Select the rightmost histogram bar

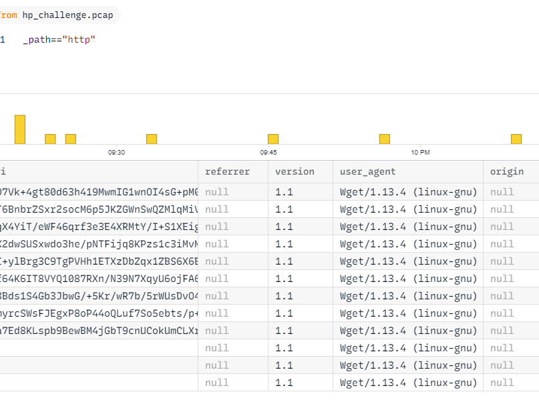point(516,139)
